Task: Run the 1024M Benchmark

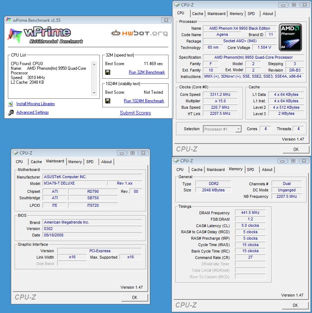Action: coord(144,101)
